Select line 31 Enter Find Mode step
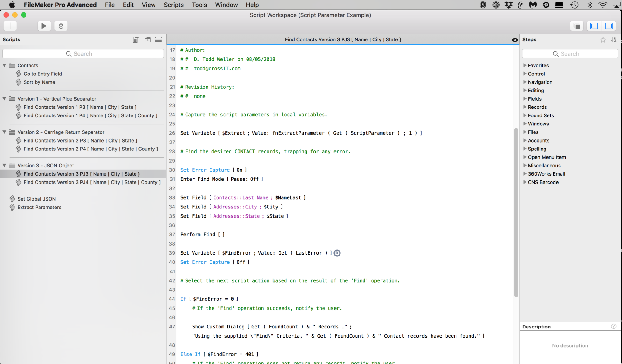The image size is (622, 364). pos(222,179)
